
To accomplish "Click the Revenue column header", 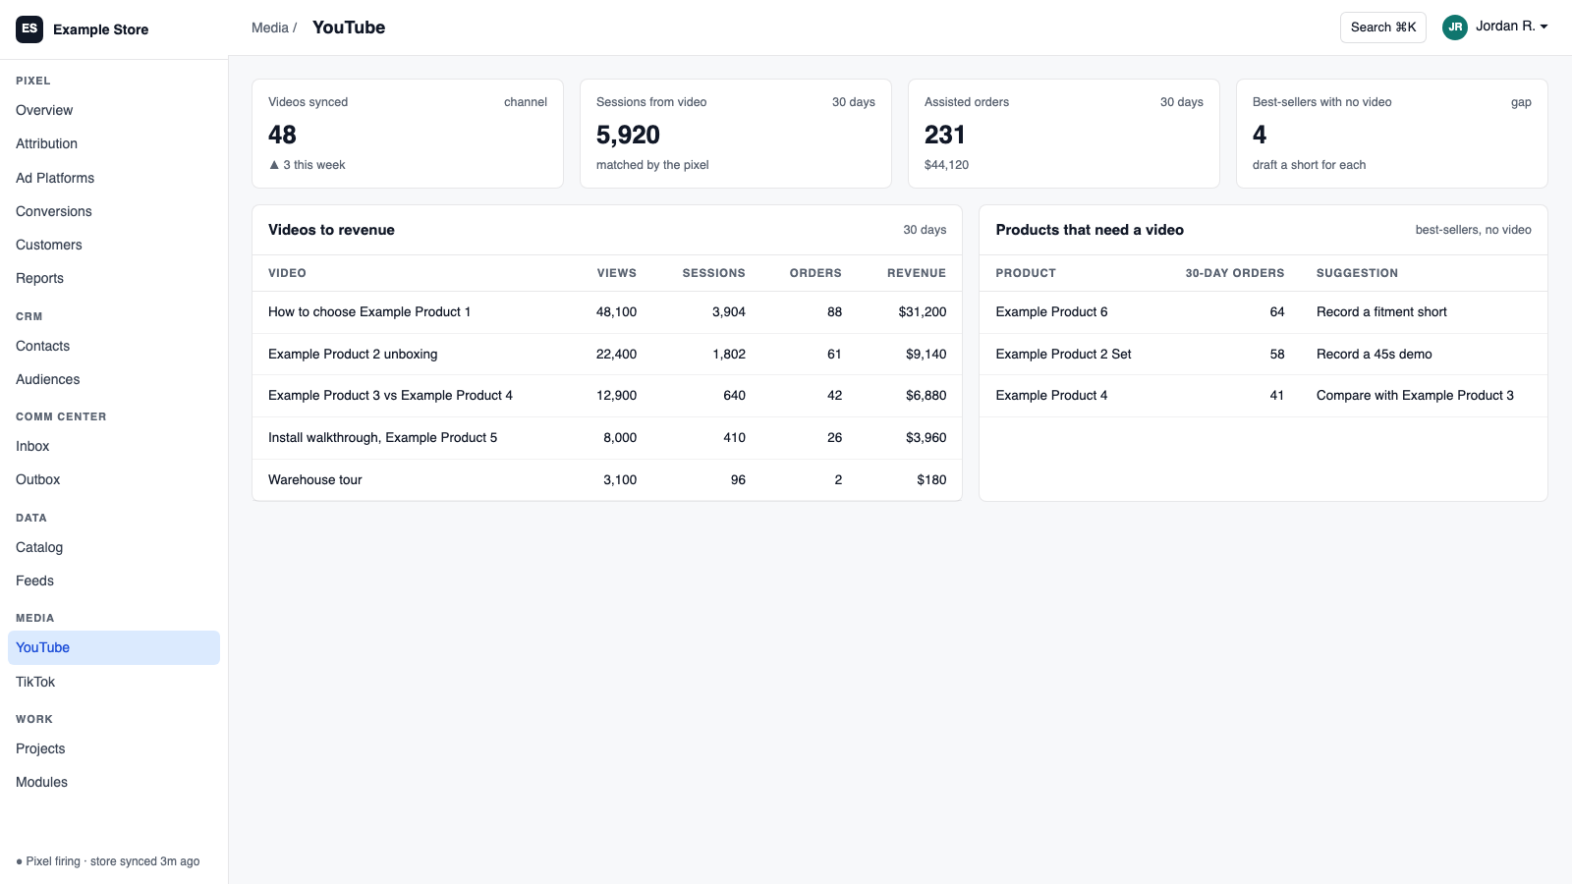I will tap(917, 273).
